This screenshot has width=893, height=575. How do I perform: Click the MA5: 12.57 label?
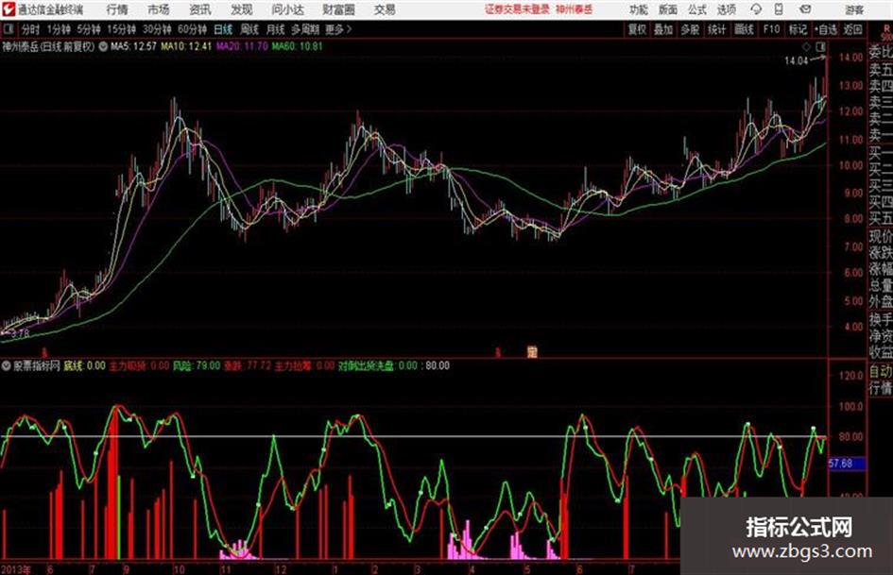pos(133,46)
